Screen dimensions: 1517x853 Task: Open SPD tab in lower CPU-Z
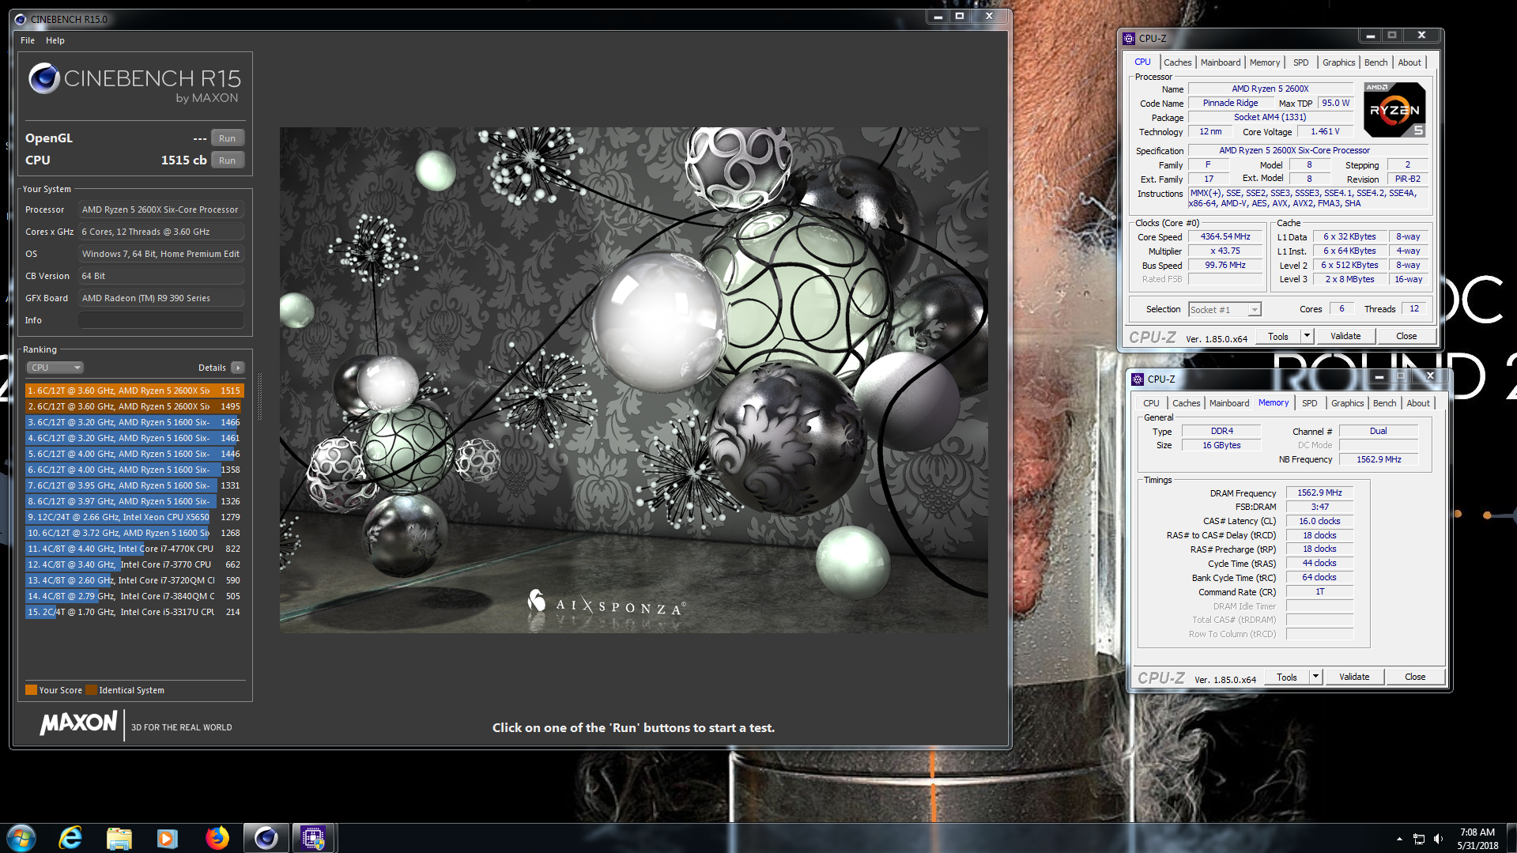1309,403
